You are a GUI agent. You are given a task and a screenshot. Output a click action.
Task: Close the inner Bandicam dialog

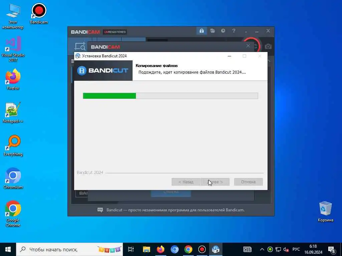click(248, 46)
